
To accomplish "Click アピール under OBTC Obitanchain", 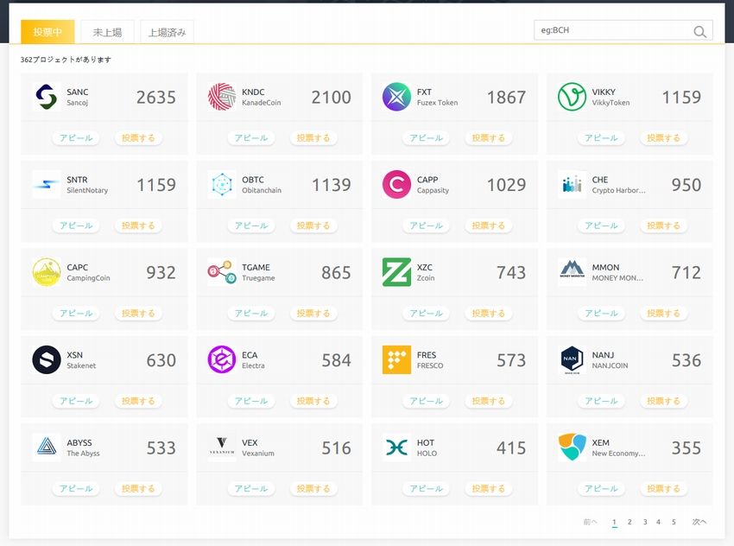I will coord(251,225).
